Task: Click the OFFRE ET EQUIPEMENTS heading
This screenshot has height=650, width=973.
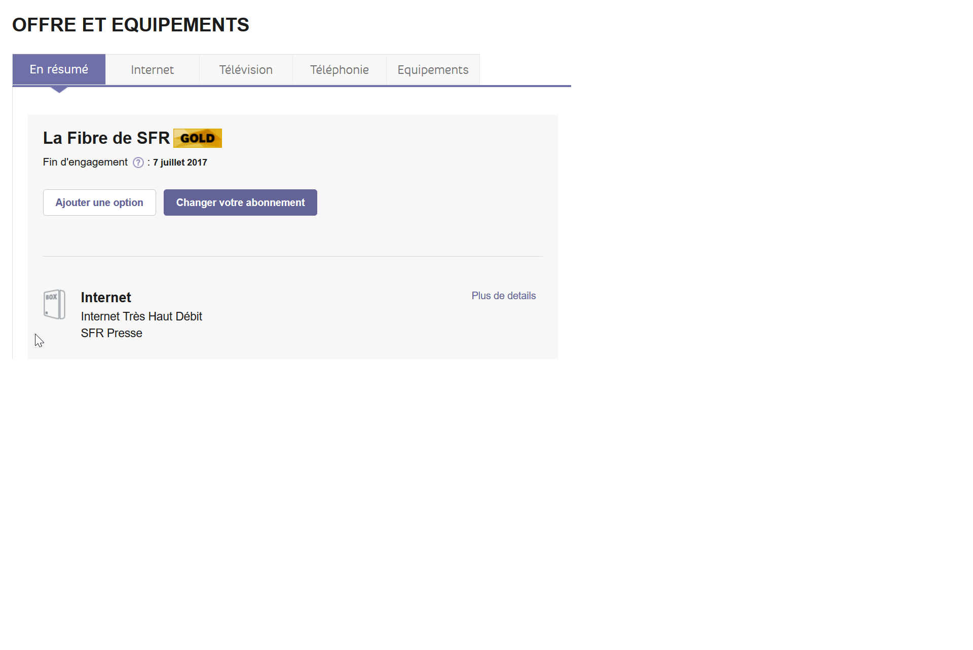Action: (131, 25)
